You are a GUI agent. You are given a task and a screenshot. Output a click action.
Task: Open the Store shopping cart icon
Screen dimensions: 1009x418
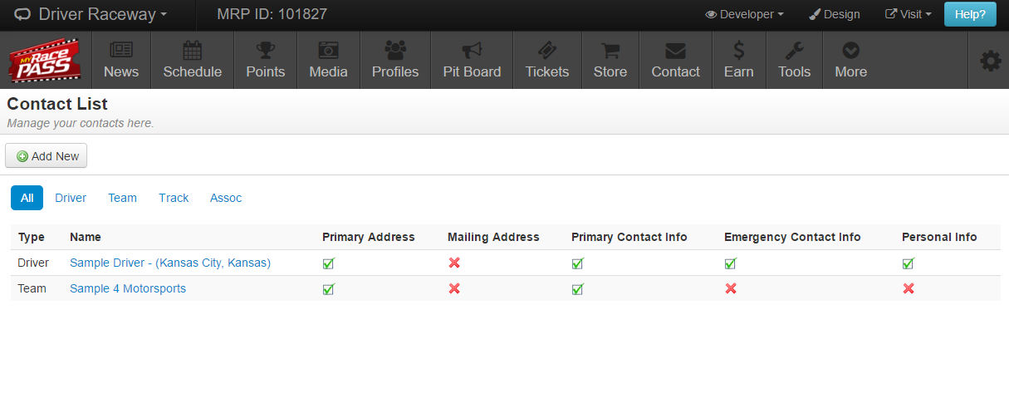610,50
